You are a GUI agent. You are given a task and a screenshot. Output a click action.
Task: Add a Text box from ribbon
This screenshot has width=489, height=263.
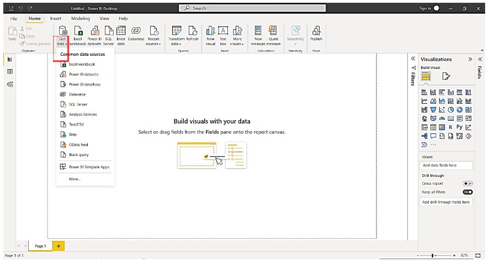tap(224, 31)
